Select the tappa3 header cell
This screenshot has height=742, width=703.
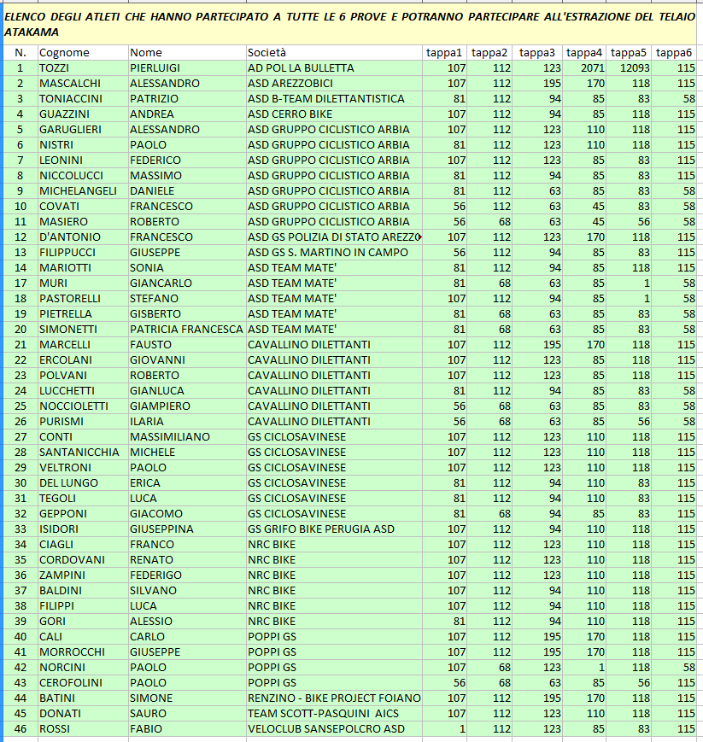[x=537, y=53]
